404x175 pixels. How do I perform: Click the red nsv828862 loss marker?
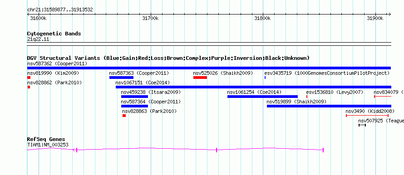pyautogui.click(x=29, y=87)
